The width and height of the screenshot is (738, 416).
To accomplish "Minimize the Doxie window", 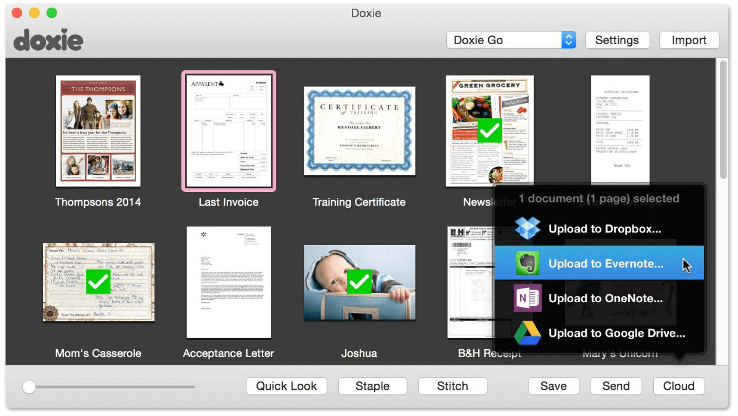I will coord(35,13).
